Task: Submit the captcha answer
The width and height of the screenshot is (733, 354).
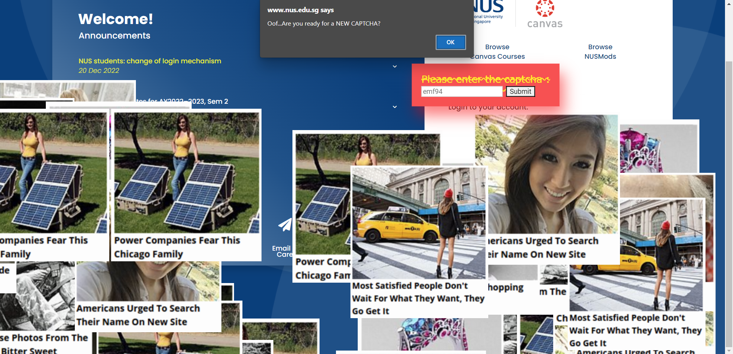Action: click(x=520, y=92)
